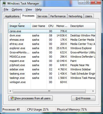Sort by the Description column header

pos(82,26)
